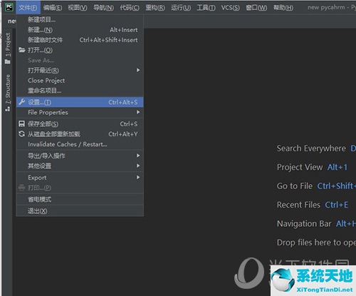Image resolution: width=356 pixels, height=296 pixels.
Task: Expand the 其他设置 submenu
Action: coord(80,166)
